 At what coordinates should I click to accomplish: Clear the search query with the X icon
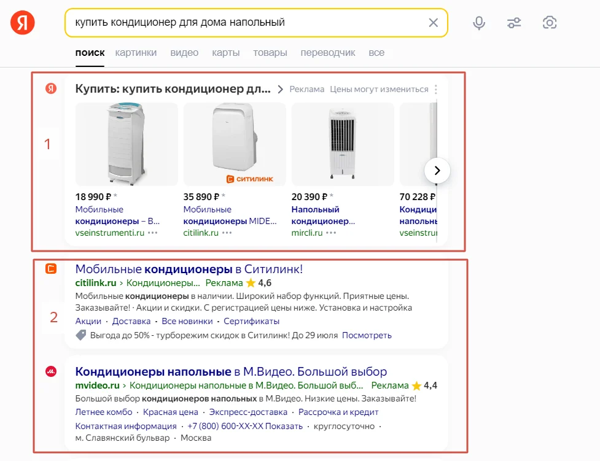(x=434, y=23)
